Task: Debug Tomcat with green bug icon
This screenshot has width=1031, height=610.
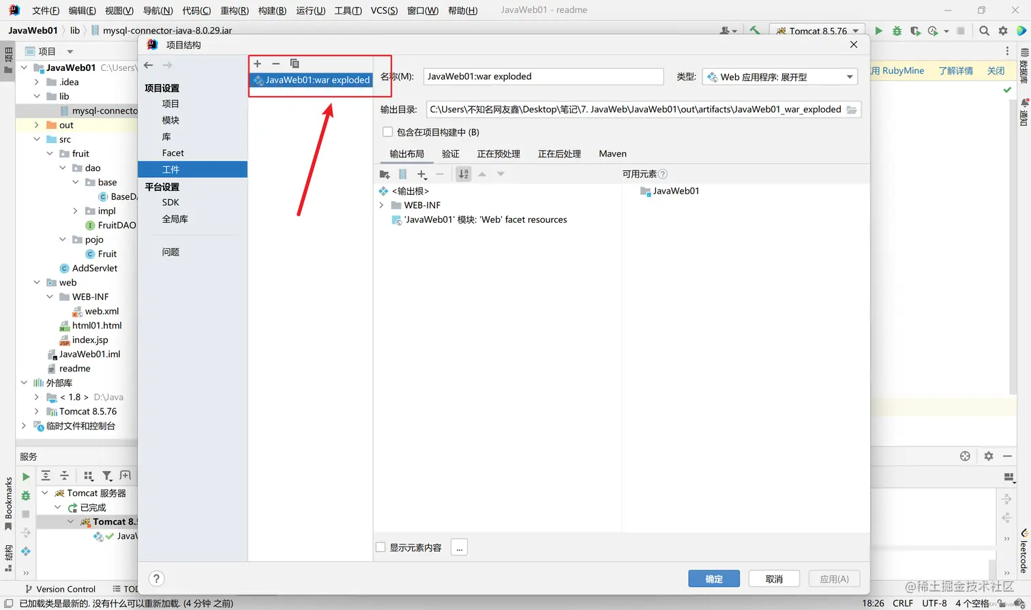Action: [897, 31]
